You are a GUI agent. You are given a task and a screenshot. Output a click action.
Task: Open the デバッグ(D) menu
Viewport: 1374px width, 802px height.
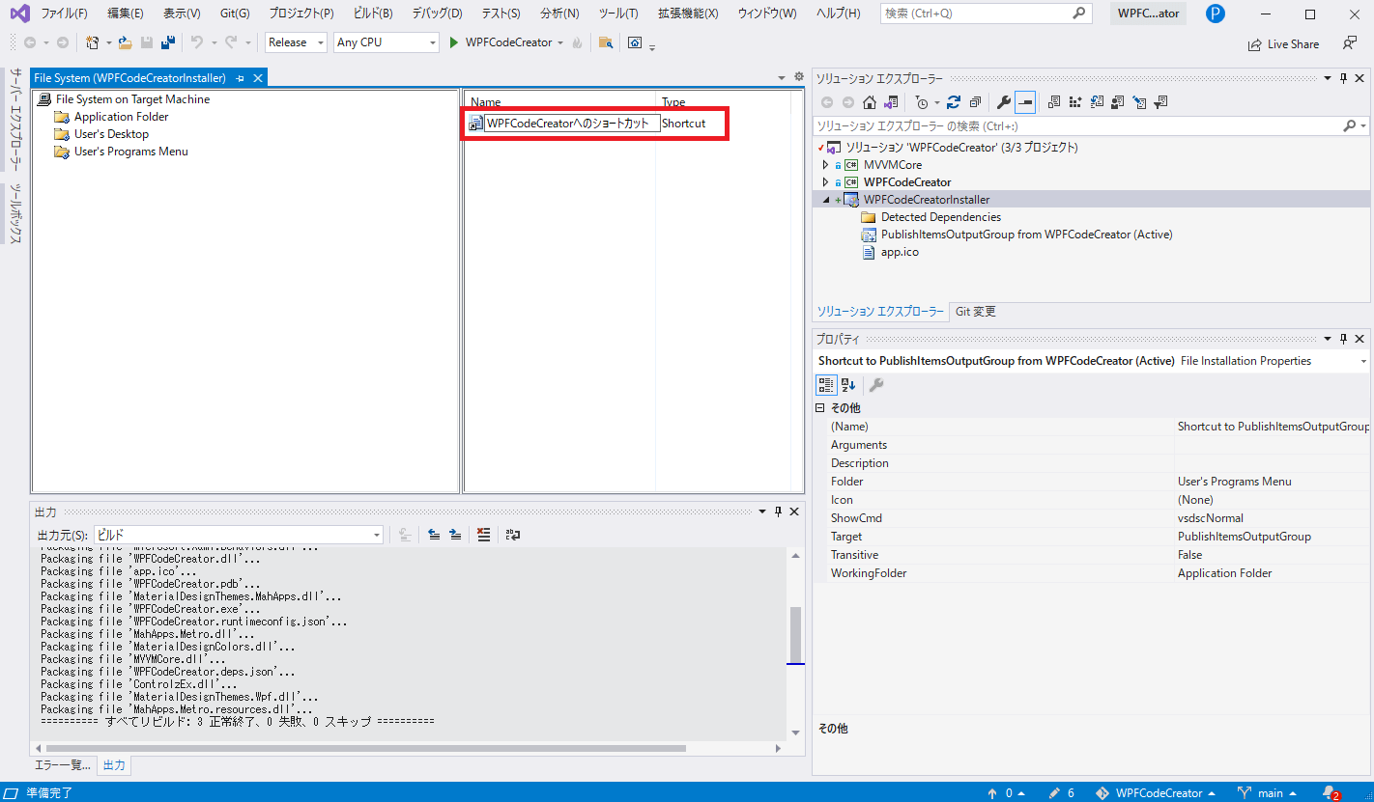[437, 14]
